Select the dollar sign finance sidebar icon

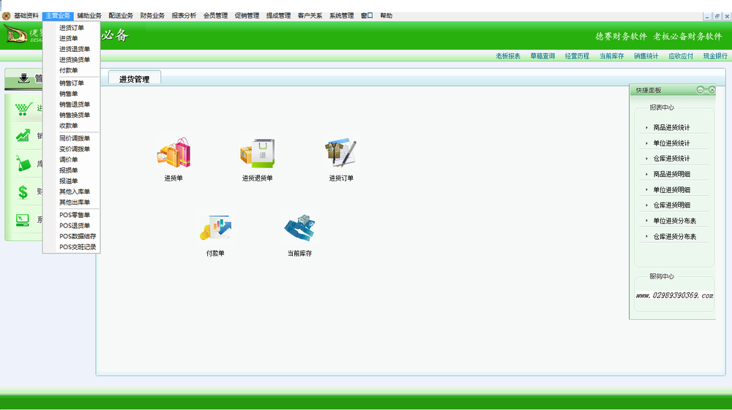[x=23, y=192]
